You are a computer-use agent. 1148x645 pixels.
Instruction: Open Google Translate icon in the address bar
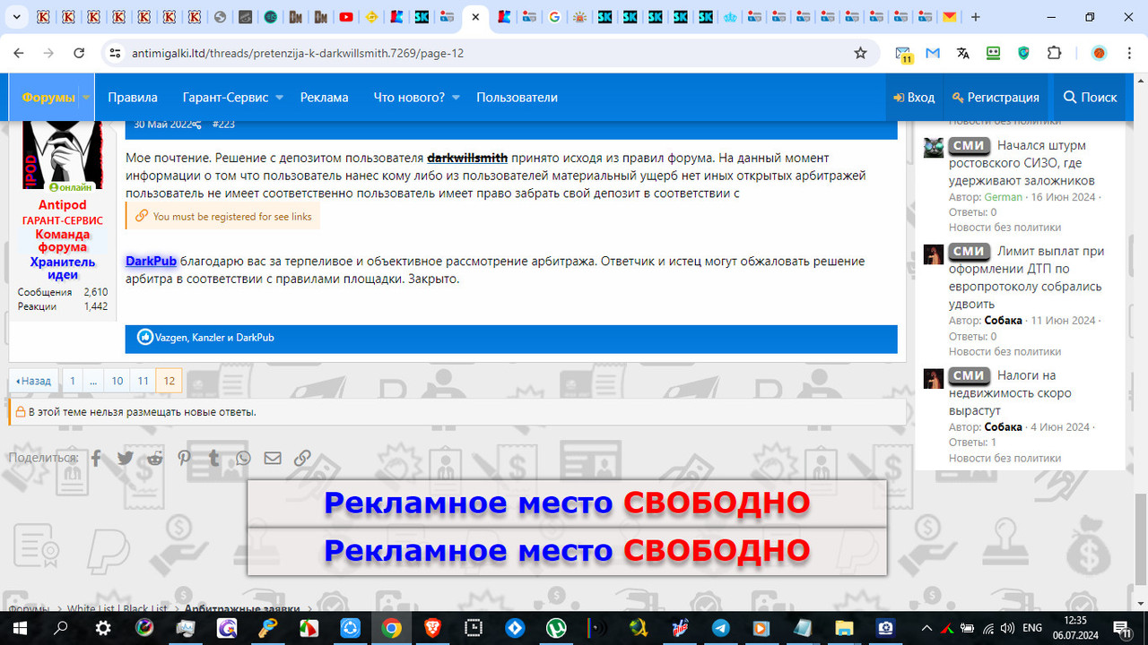click(x=962, y=53)
